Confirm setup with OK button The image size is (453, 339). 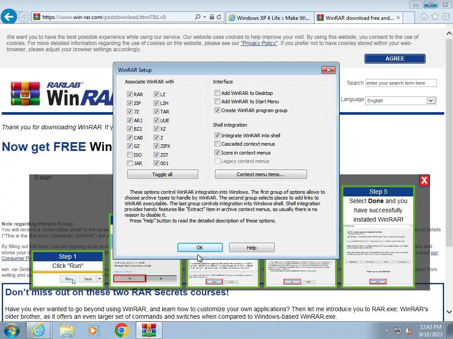tap(200, 247)
